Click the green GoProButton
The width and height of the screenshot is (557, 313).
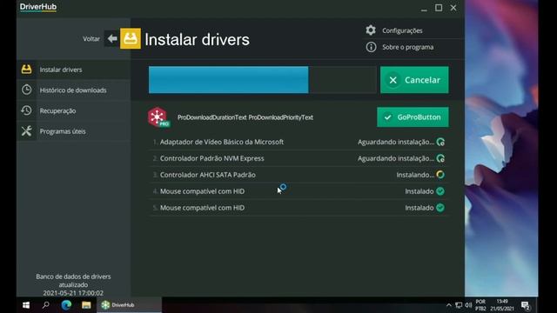(x=413, y=117)
